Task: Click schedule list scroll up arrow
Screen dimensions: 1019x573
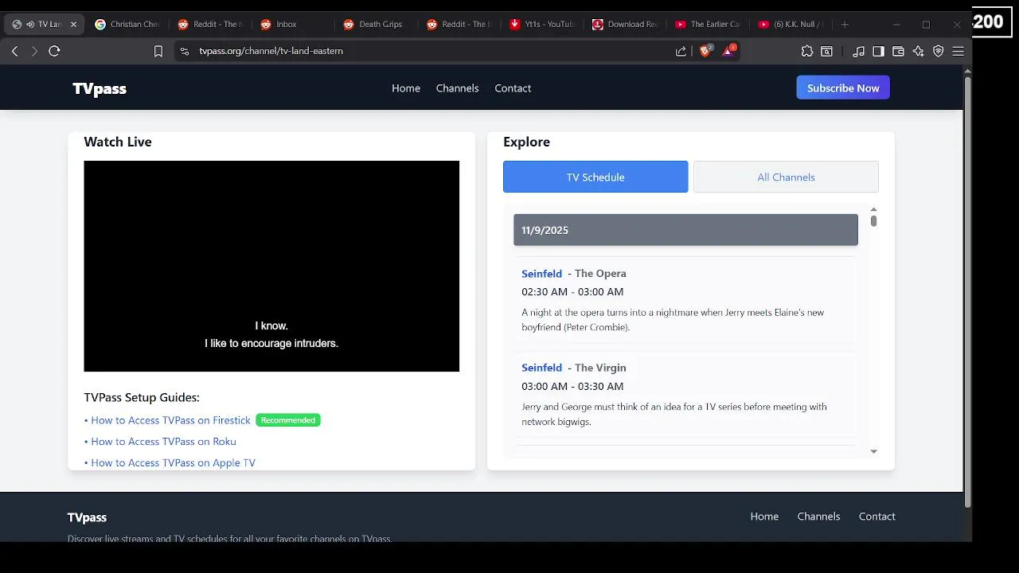Action: (873, 209)
